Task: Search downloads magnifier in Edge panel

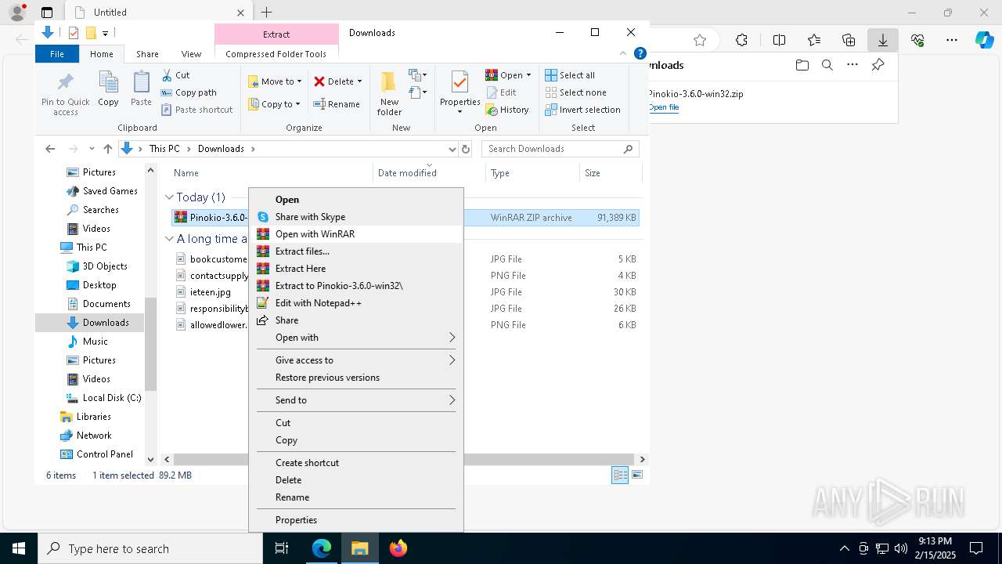Action: 827,65
